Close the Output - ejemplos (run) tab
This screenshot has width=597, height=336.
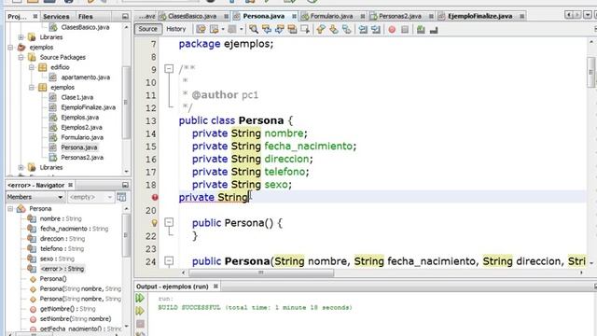pos(215,287)
